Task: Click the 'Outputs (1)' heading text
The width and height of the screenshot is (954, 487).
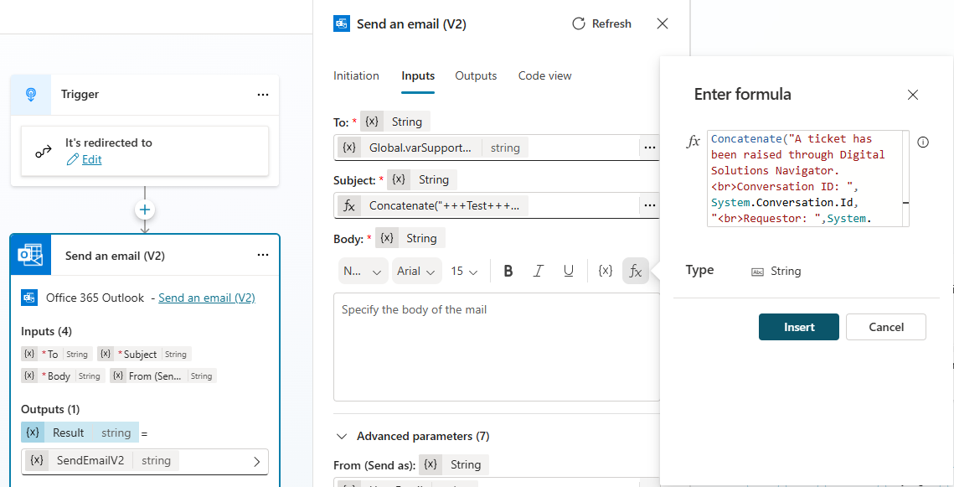Action: pyautogui.click(x=50, y=409)
